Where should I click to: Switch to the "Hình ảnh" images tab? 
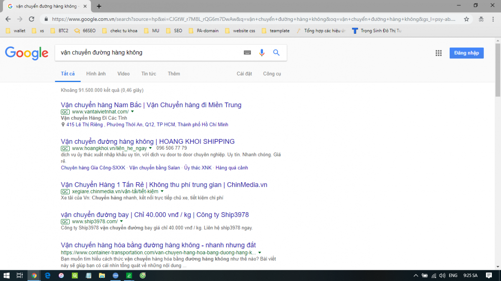96,74
